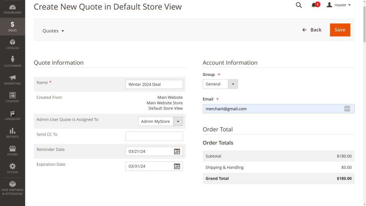Click the Quote Information heading
This screenshot has height=206, width=366.
59,63
